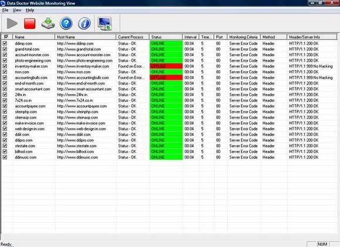The width and height of the screenshot is (340, 247).
Task: Click the computer monitor toolbar icon
Action: [105, 23]
